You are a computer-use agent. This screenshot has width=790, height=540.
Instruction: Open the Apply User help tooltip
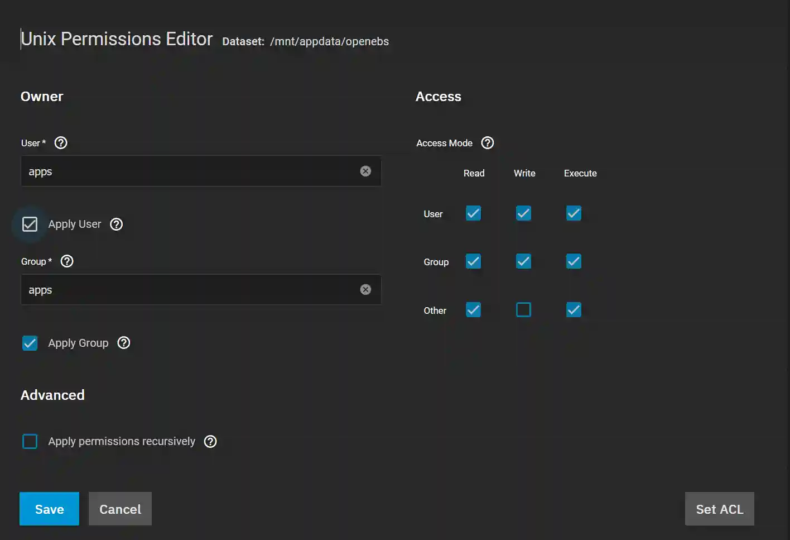(x=116, y=224)
